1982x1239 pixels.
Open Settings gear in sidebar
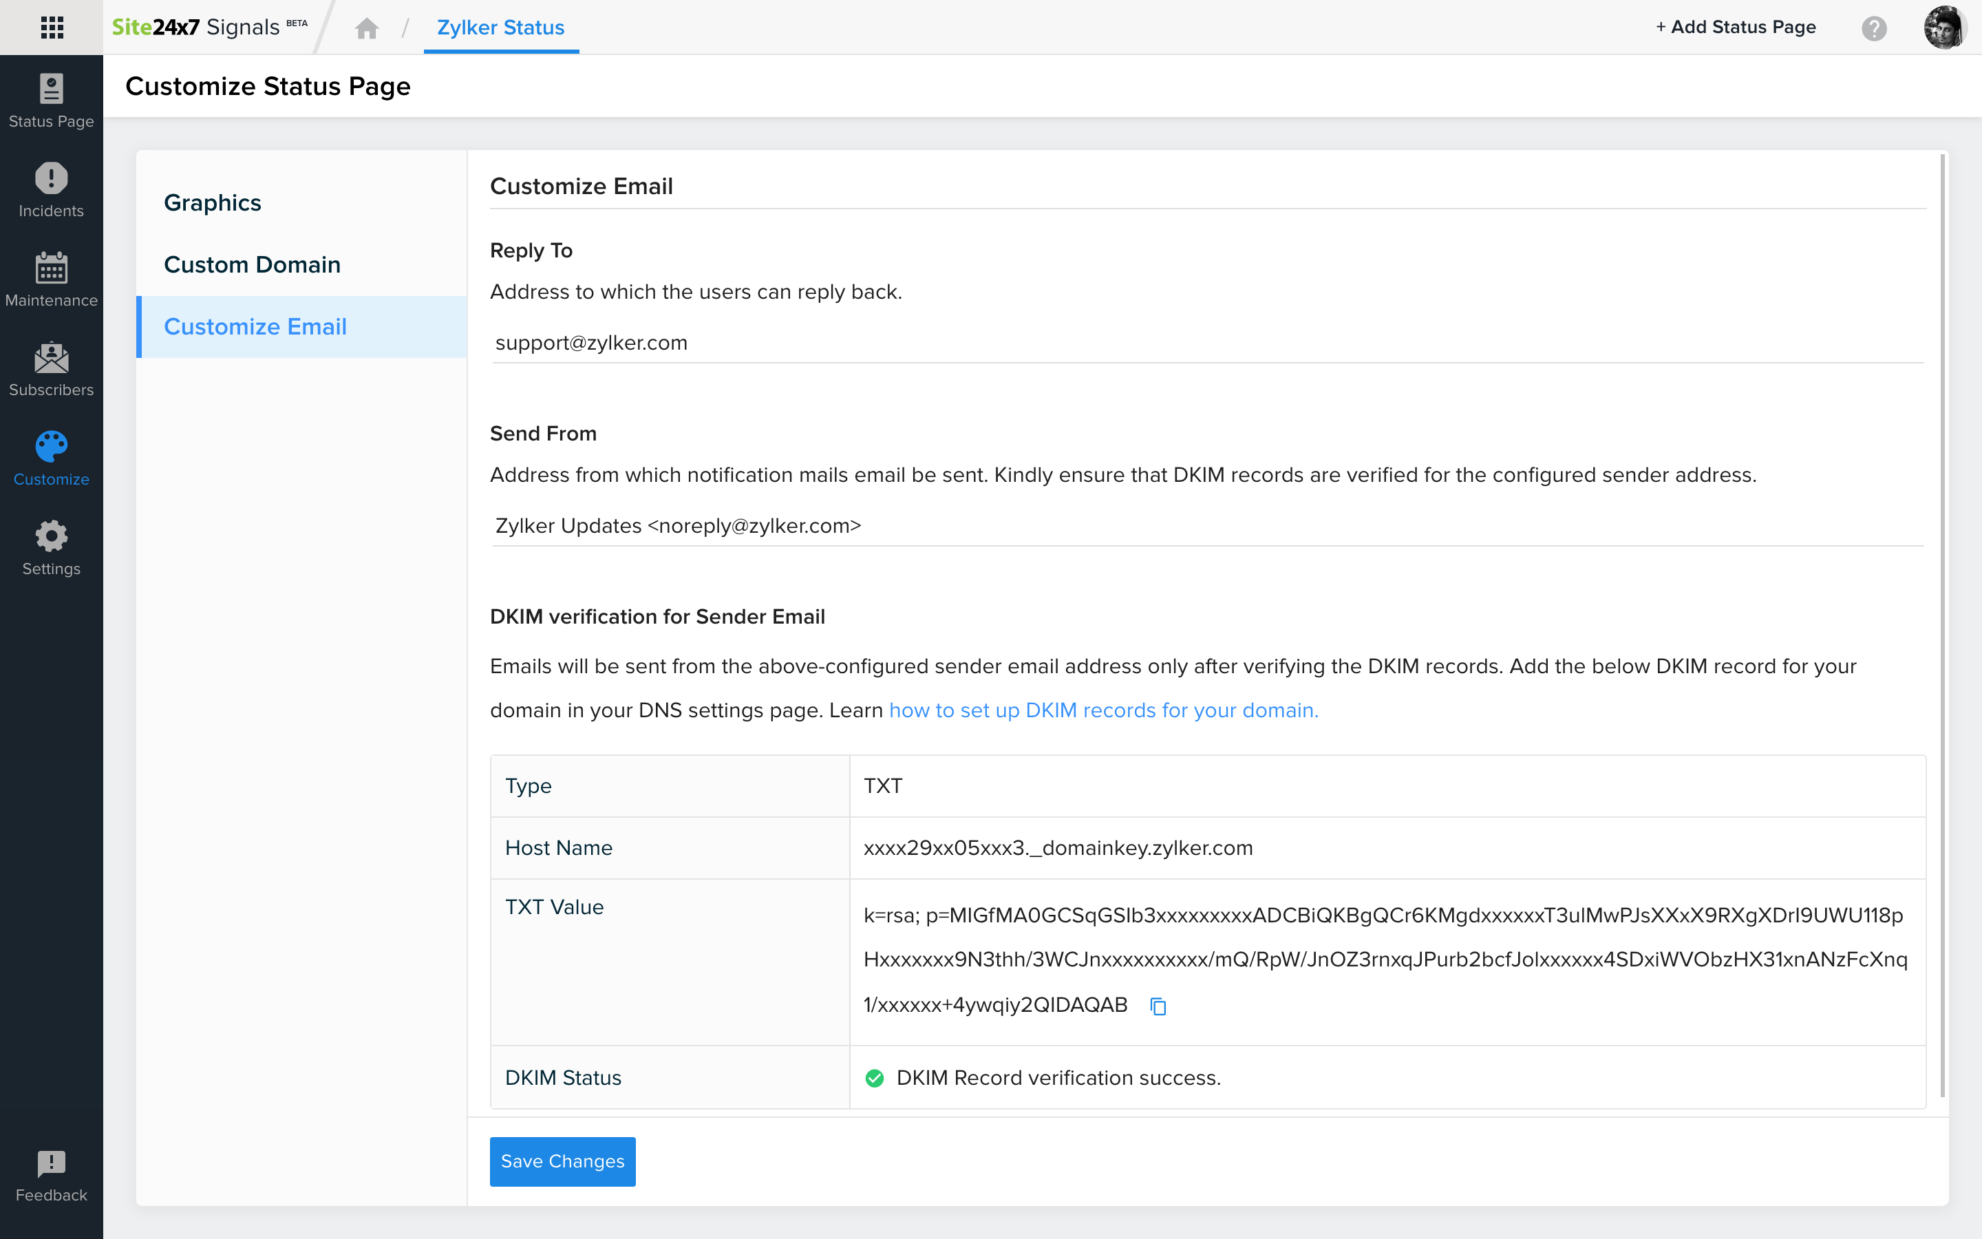click(51, 547)
